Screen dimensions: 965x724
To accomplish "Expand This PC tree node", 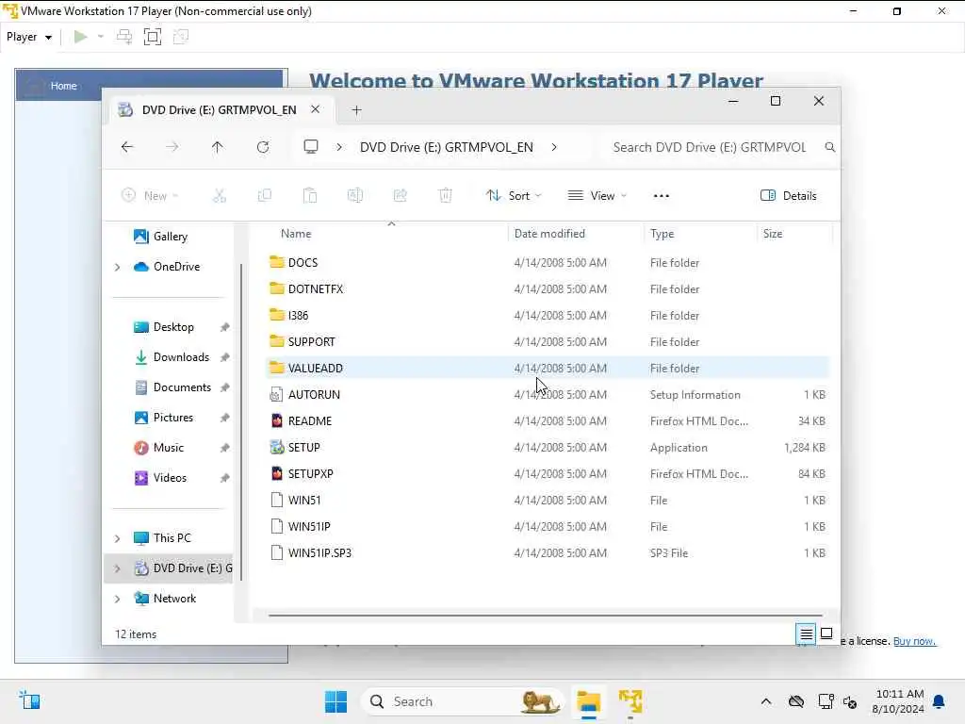I will (x=117, y=538).
